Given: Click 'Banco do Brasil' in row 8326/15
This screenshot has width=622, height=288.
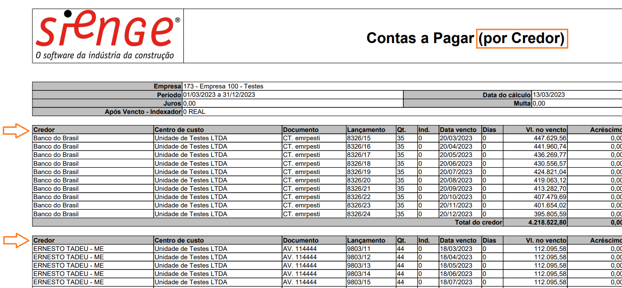Looking at the screenshot, I should pyautogui.click(x=56, y=138).
